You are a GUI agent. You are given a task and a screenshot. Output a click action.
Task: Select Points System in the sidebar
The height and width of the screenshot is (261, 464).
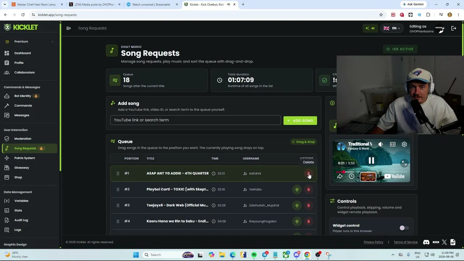(25, 158)
